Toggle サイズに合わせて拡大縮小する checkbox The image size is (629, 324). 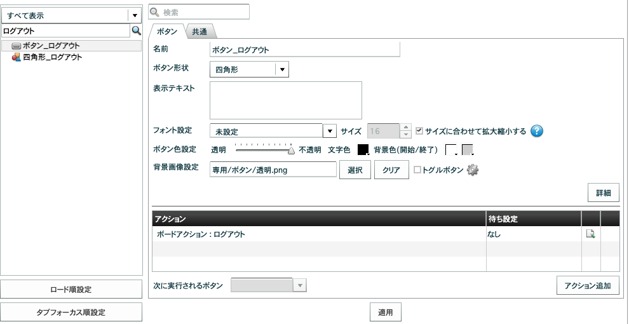coord(419,131)
